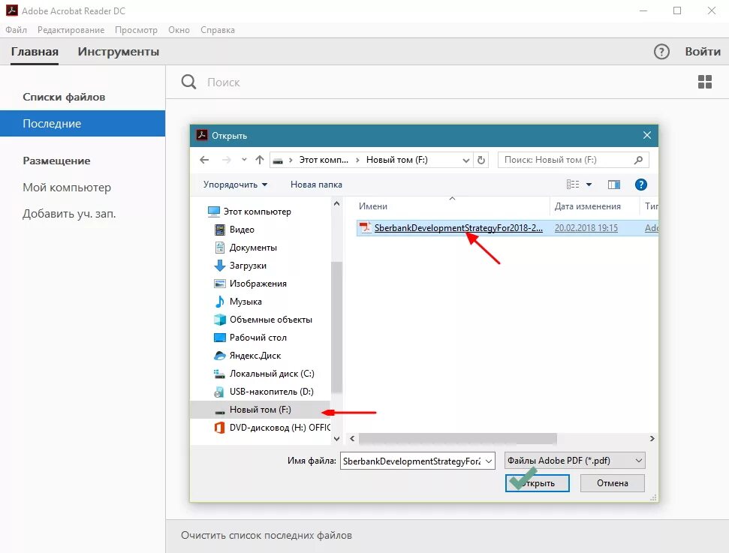Go up one folder level with the up arrow
This screenshot has width=729, height=553.
coord(260,160)
